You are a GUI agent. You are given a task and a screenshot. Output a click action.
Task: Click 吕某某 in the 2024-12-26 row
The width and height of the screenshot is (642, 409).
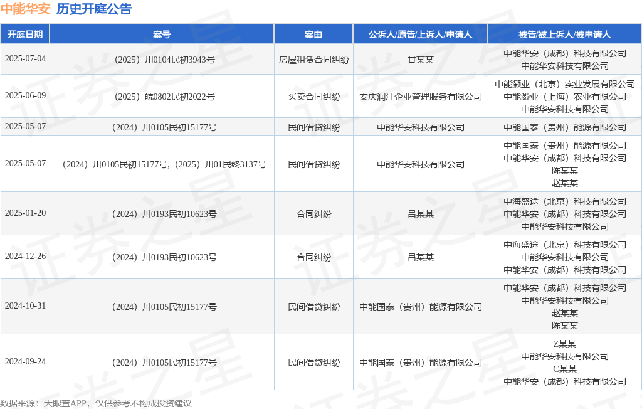coord(421,257)
